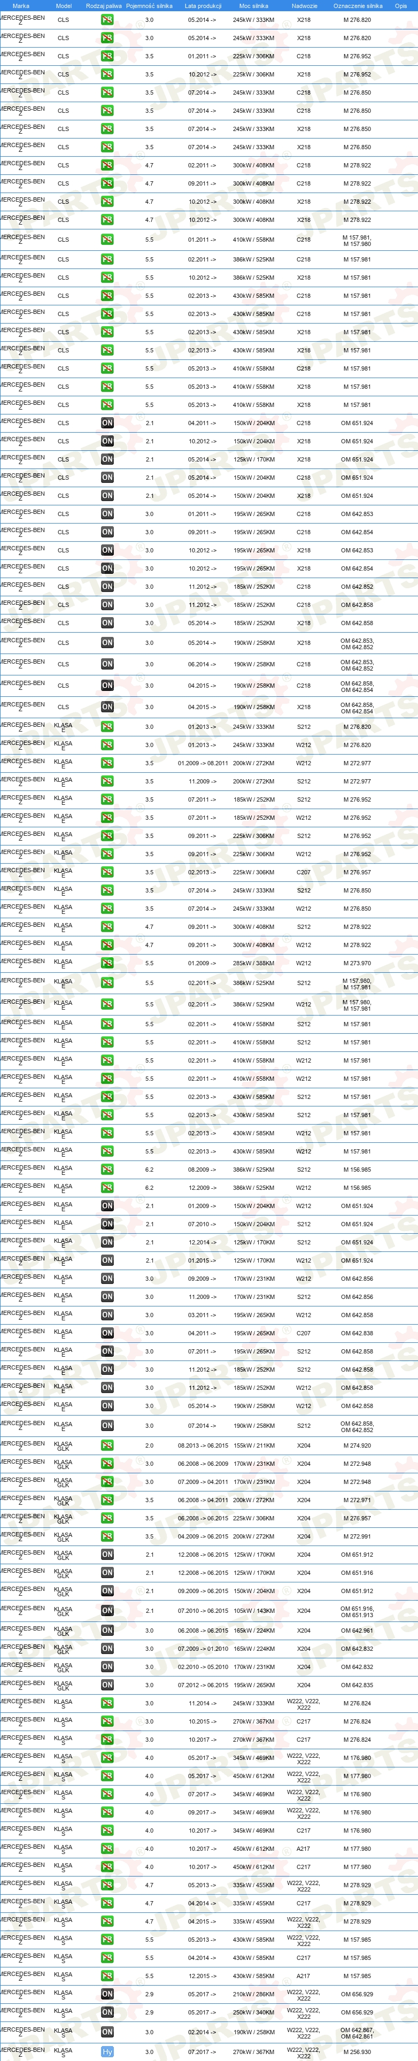
Task: Click the date range '08.2013 -> 06.2015'
Action: click(202, 1445)
